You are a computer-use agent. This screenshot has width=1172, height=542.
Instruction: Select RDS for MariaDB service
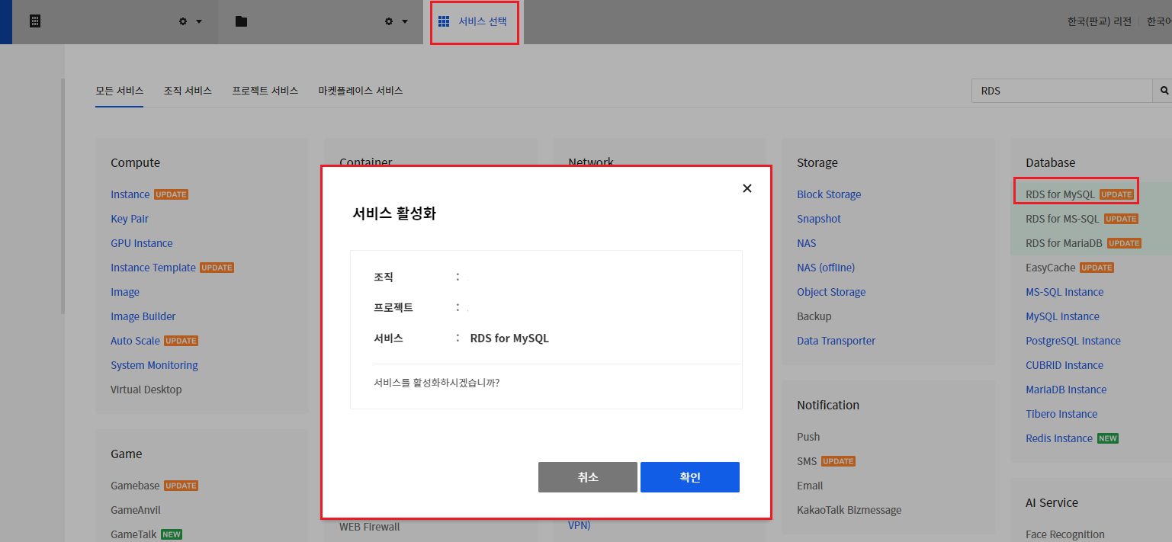coord(1064,243)
